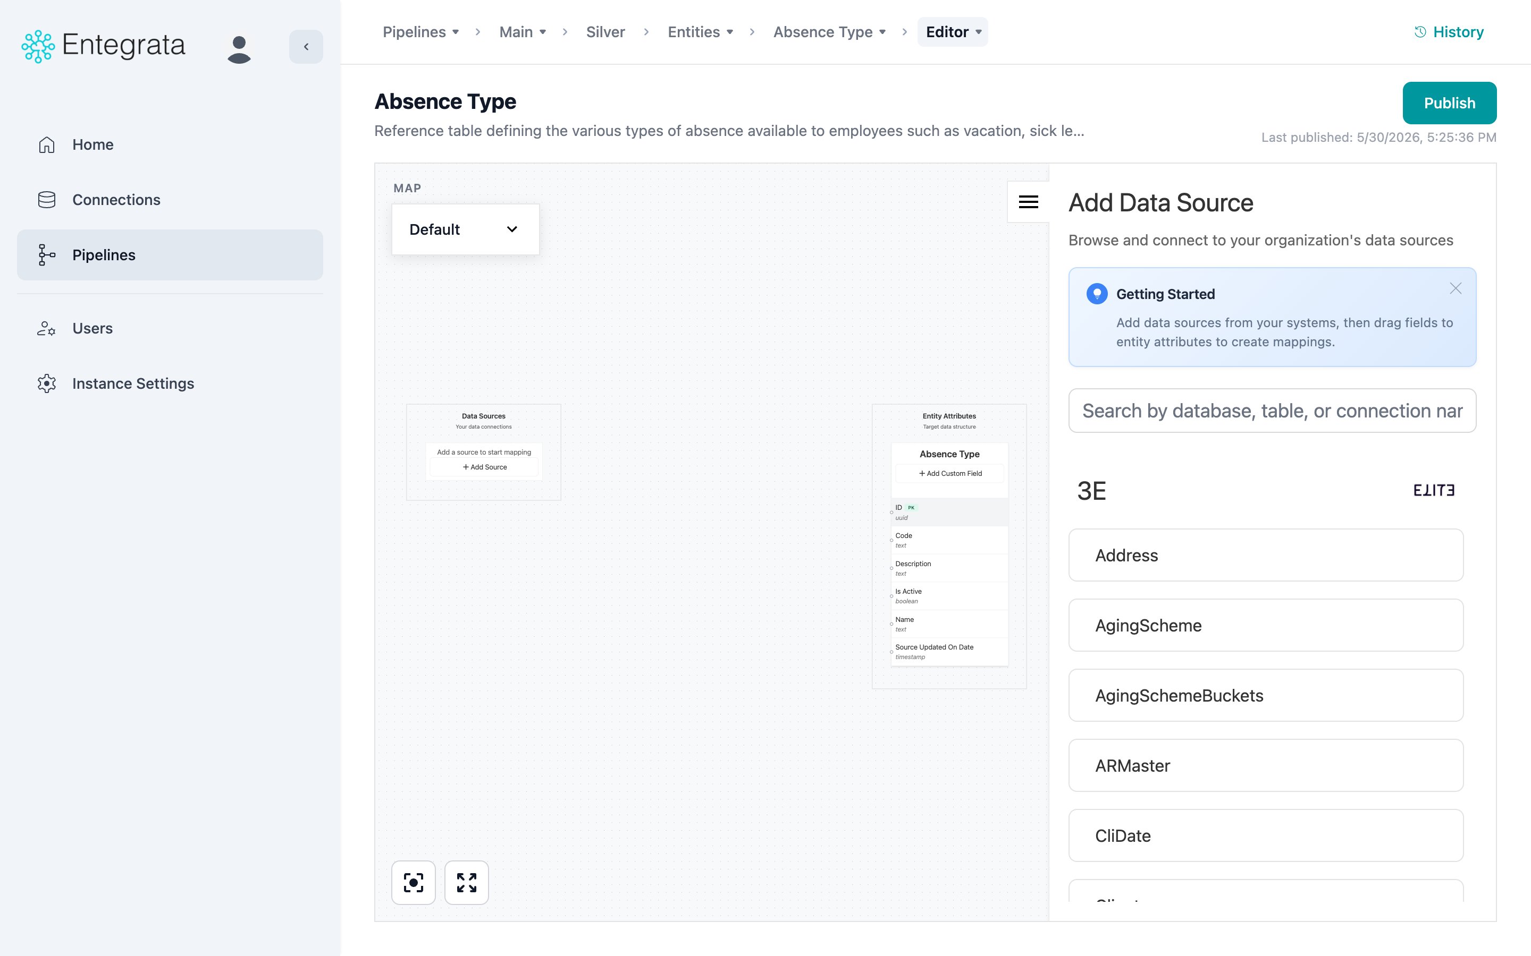Click the center focus canvas icon
Viewport: 1531px width, 956px height.
click(414, 883)
